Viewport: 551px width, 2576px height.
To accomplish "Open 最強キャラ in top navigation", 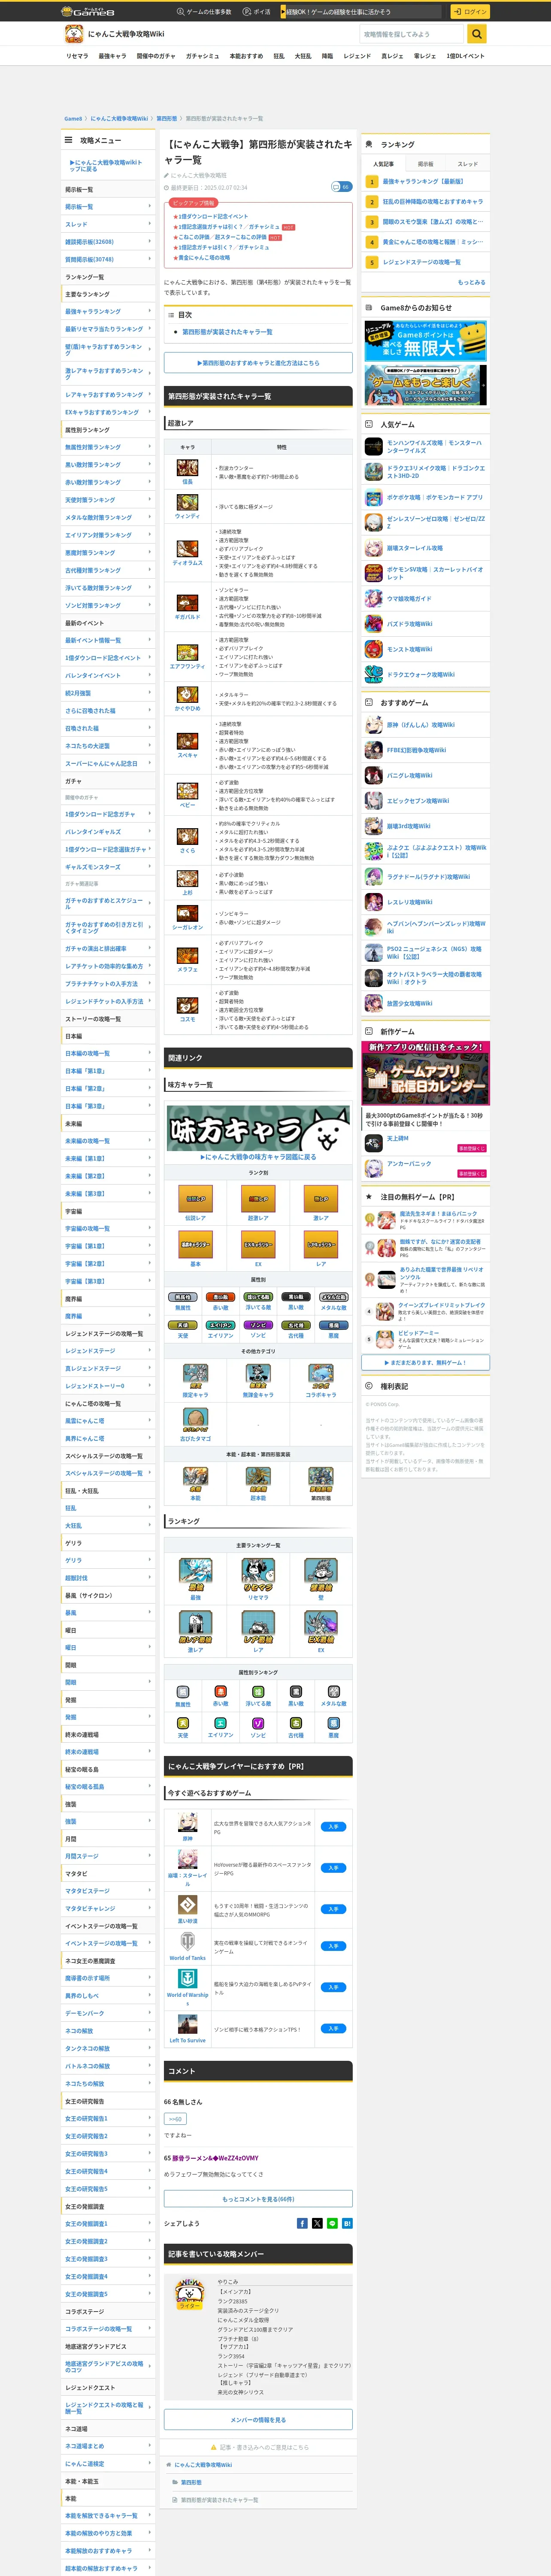I will [x=112, y=56].
